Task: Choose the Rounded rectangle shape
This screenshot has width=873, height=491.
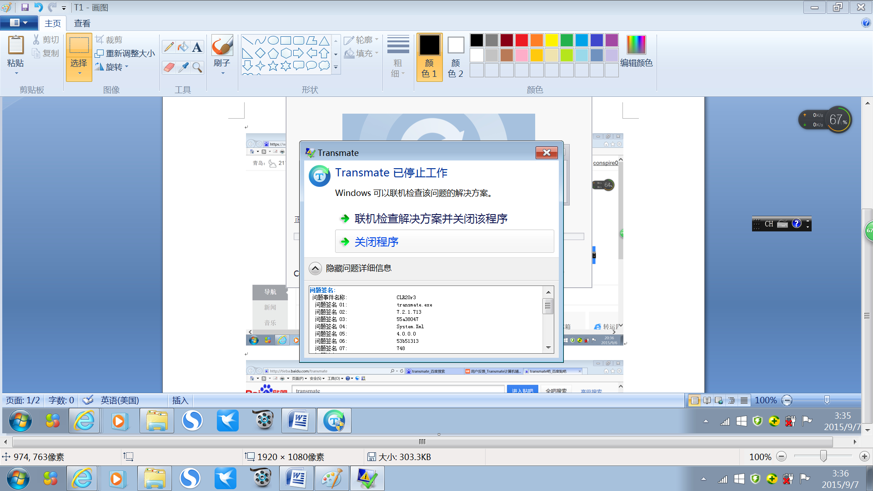Action: click(x=298, y=40)
